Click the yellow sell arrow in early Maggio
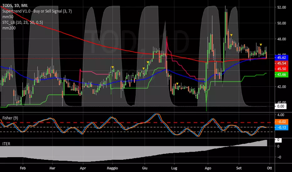The width and height of the screenshot is (292, 172). (112, 67)
